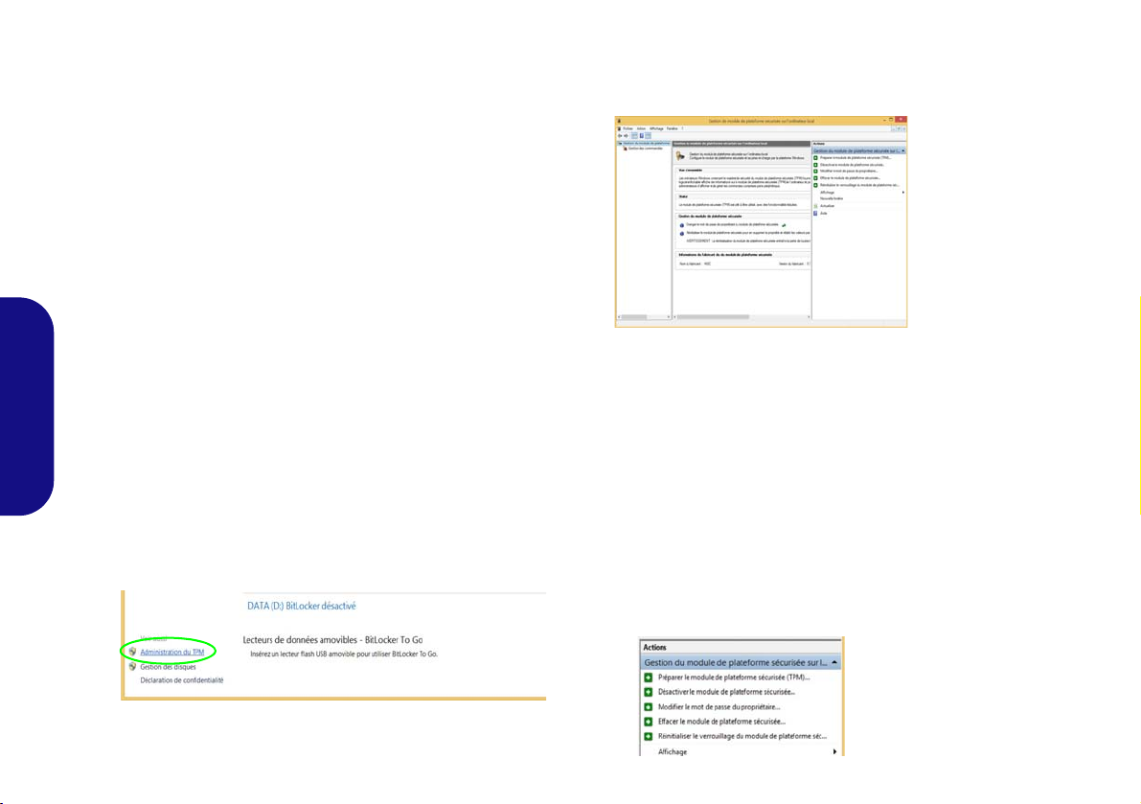Open the Déclaration de confidentialité link

tap(182, 680)
